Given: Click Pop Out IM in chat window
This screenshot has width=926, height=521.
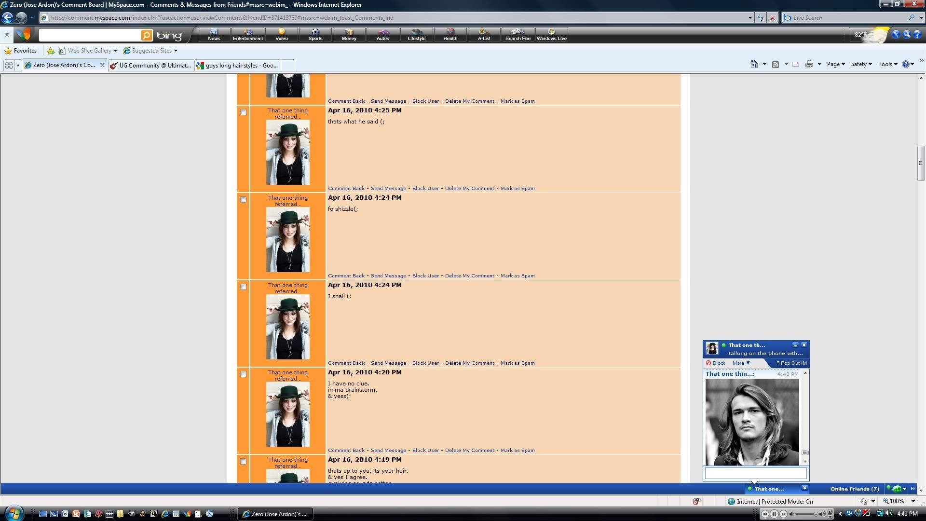Looking at the screenshot, I should click(791, 363).
